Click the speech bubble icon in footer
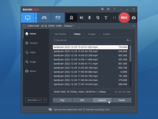The height and width of the screenshot is (119, 158). pyautogui.click(x=50, y=110)
